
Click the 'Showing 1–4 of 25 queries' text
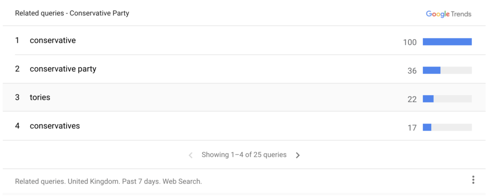point(244,154)
